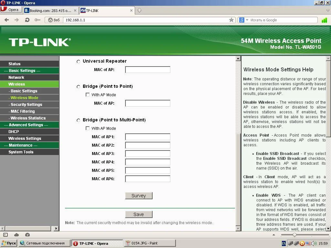This screenshot has height=248, width=331.
Task: Click the MAC of AP4 field
Action: [x=147, y=162]
